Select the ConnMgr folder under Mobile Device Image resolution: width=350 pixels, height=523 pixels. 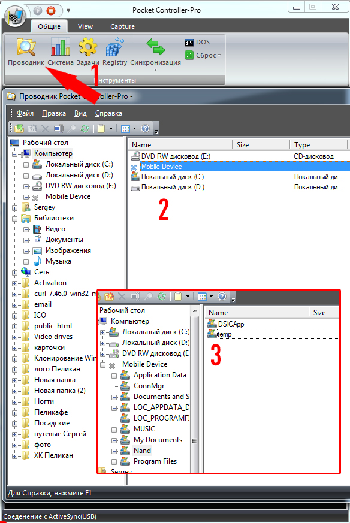[x=149, y=386]
